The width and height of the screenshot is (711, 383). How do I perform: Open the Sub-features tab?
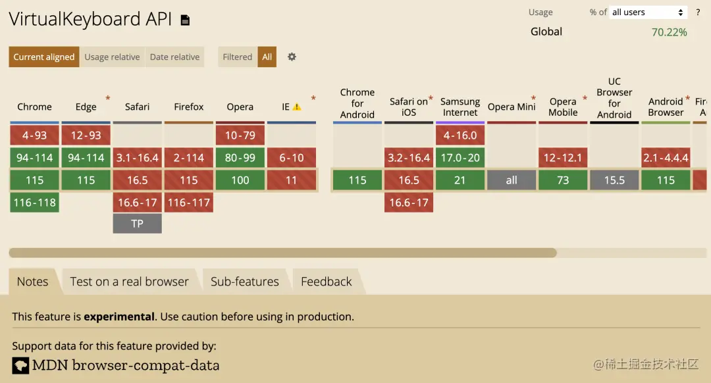click(x=245, y=282)
